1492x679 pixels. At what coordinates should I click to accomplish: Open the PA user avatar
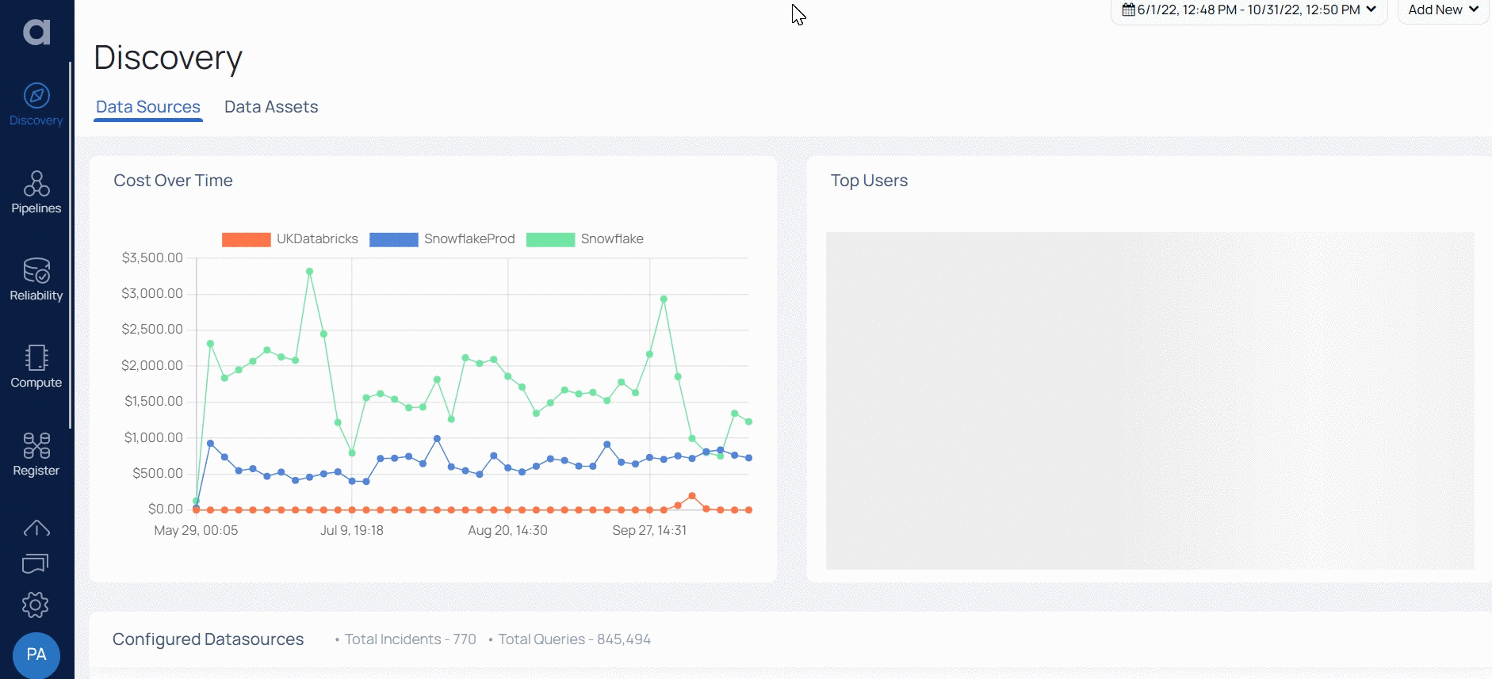tap(36, 654)
